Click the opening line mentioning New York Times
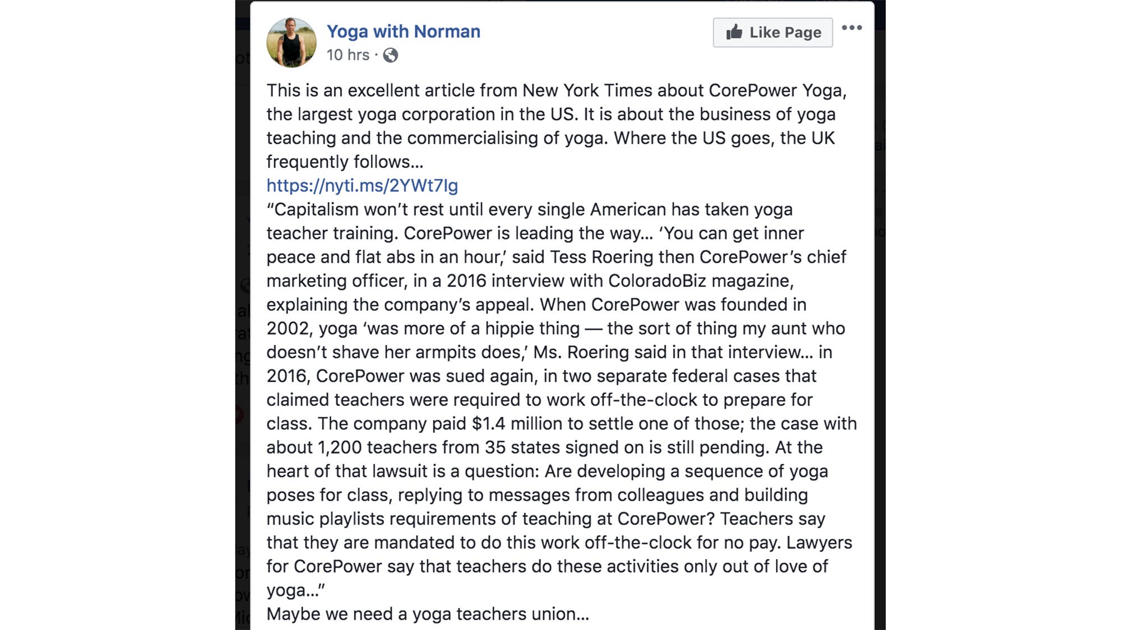The image size is (1121, 630). (x=555, y=90)
